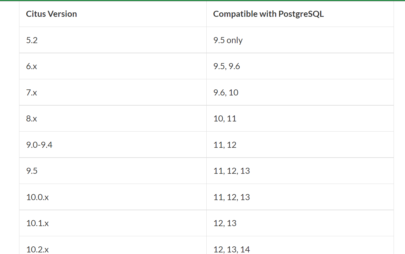405x254 pixels.
Task: Click the '9.5, 9.6' PostgreSQL cell
Action: (227, 67)
